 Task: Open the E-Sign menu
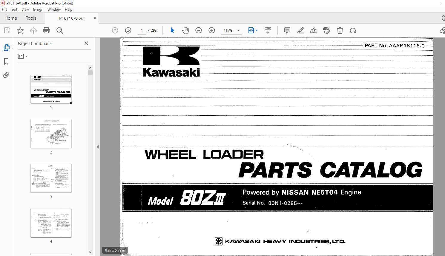pos(38,10)
